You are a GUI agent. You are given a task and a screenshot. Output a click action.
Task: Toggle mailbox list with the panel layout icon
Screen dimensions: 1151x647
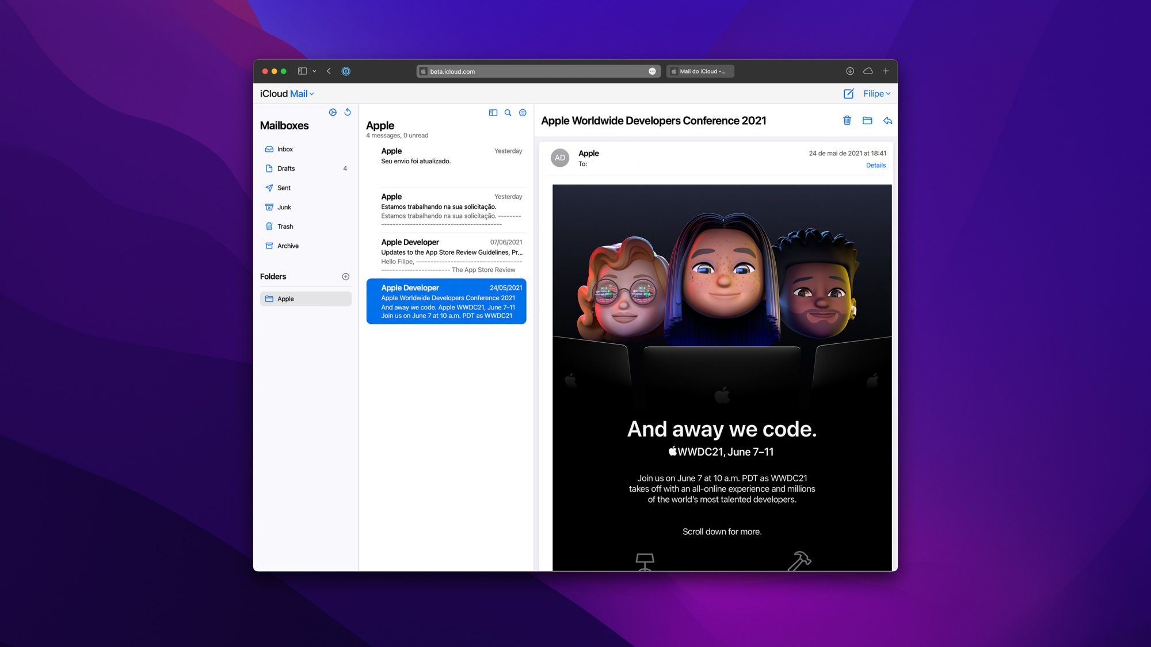pyautogui.click(x=493, y=113)
